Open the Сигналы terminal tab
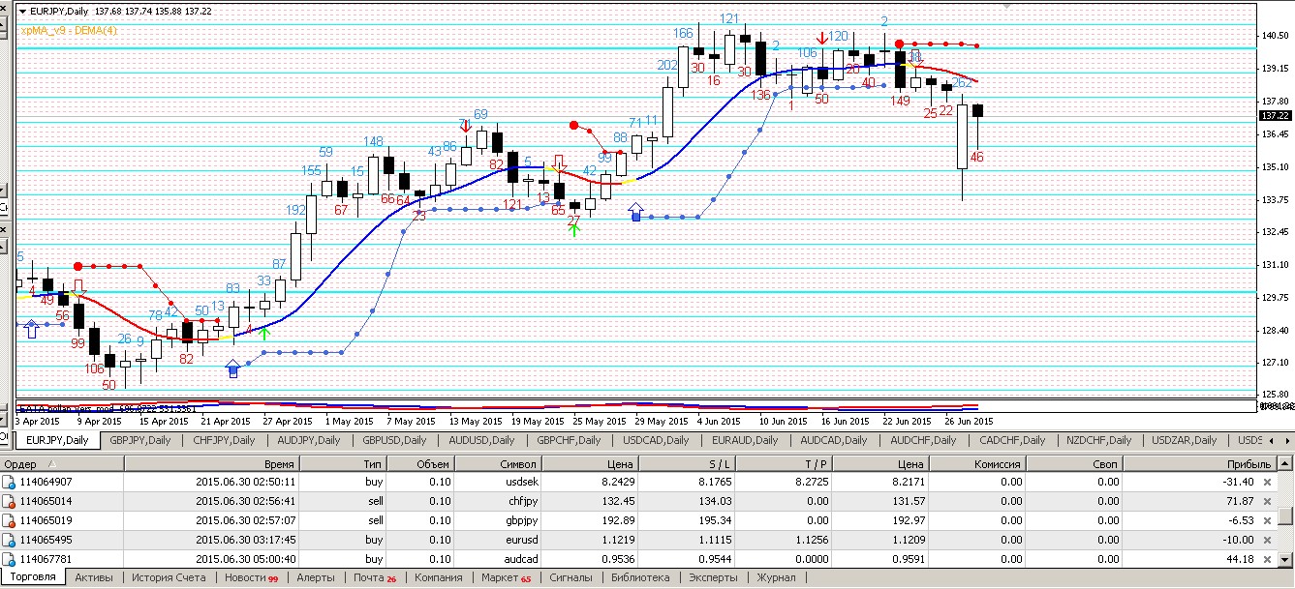Viewport: 1295px width, 589px height. point(570,577)
